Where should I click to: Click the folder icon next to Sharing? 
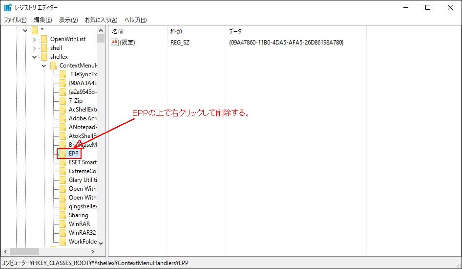click(x=63, y=215)
